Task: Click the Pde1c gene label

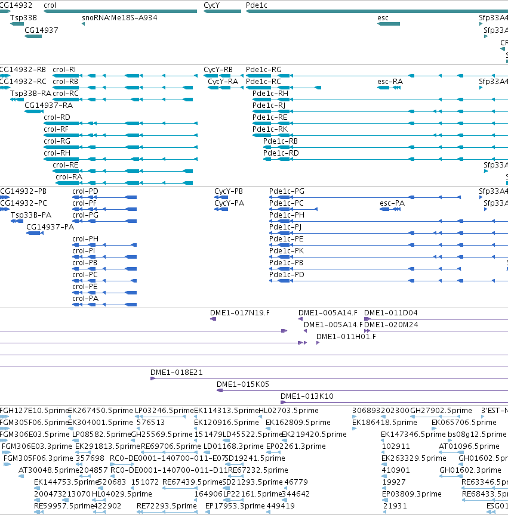Action: 257,5
